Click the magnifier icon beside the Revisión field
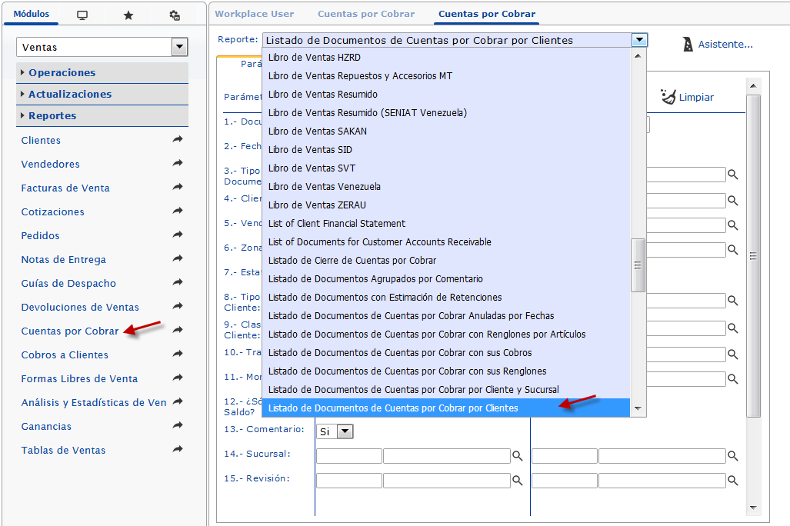This screenshot has height=526, width=790. tap(517, 480)
